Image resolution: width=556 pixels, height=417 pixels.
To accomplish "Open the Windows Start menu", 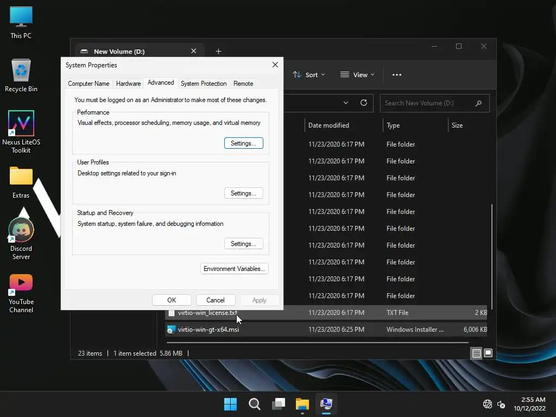I will [x=230, y=404].
